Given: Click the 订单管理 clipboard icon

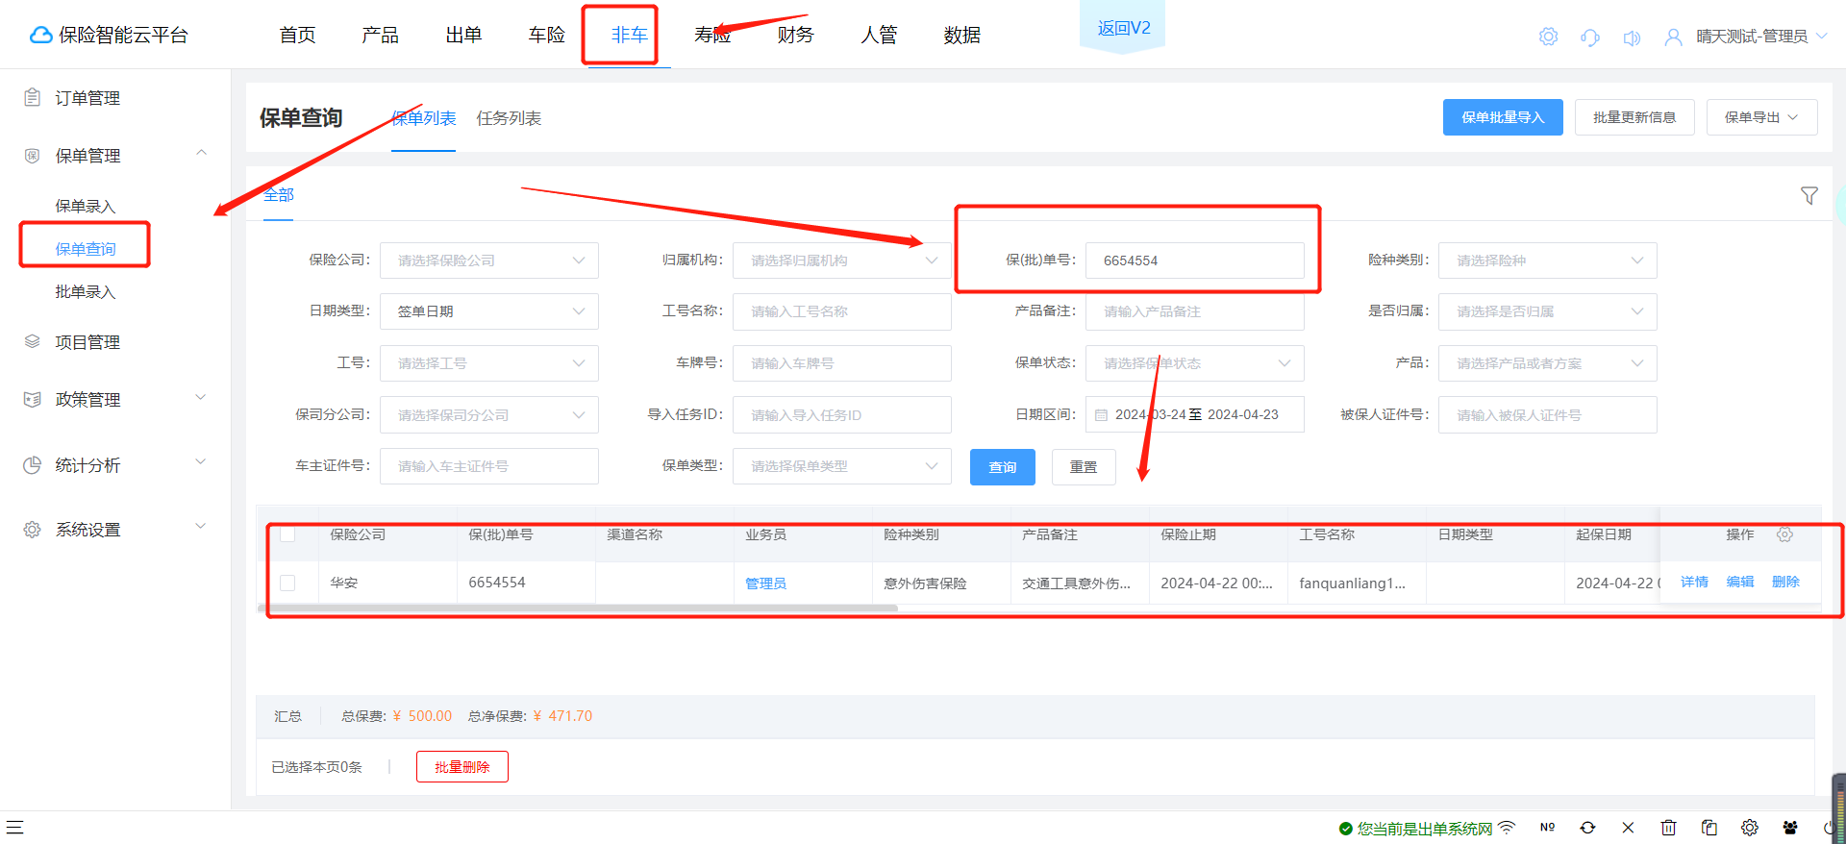Looking at the screenshot, I should pos(33,97).
